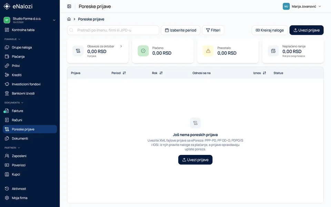Collapse the DOKUMENTA sidebar group

coord(14,103)
